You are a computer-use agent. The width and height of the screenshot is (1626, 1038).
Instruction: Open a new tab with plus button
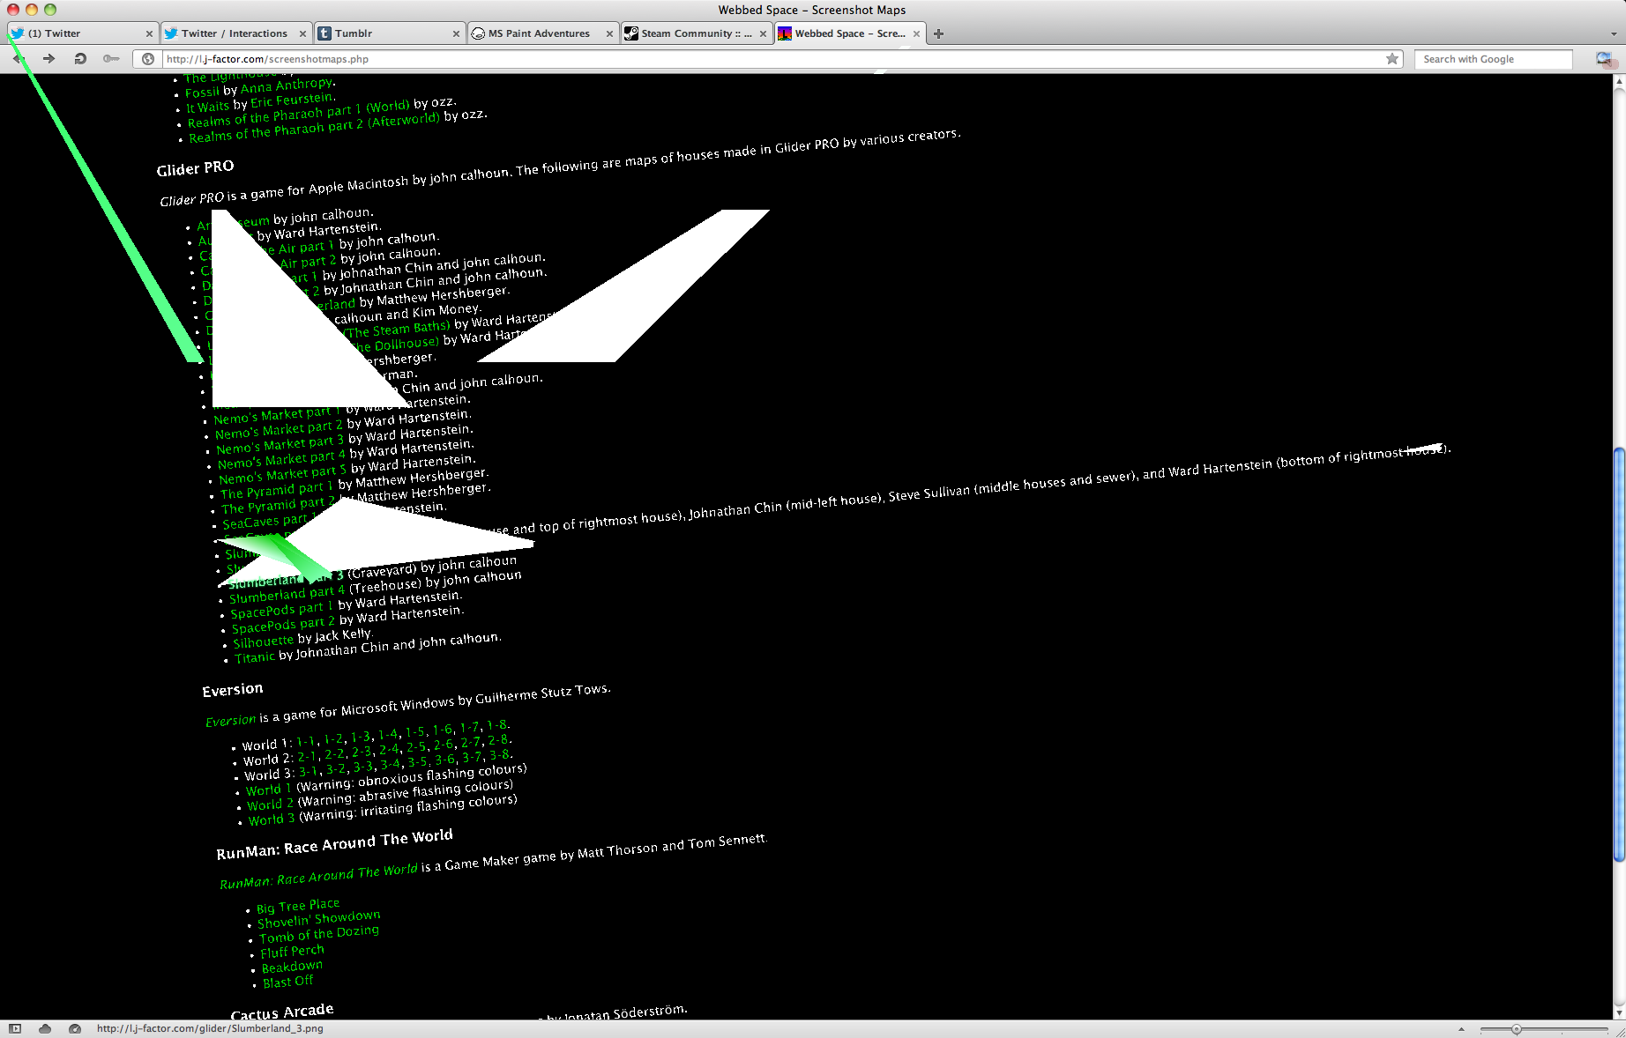[939, 33]
